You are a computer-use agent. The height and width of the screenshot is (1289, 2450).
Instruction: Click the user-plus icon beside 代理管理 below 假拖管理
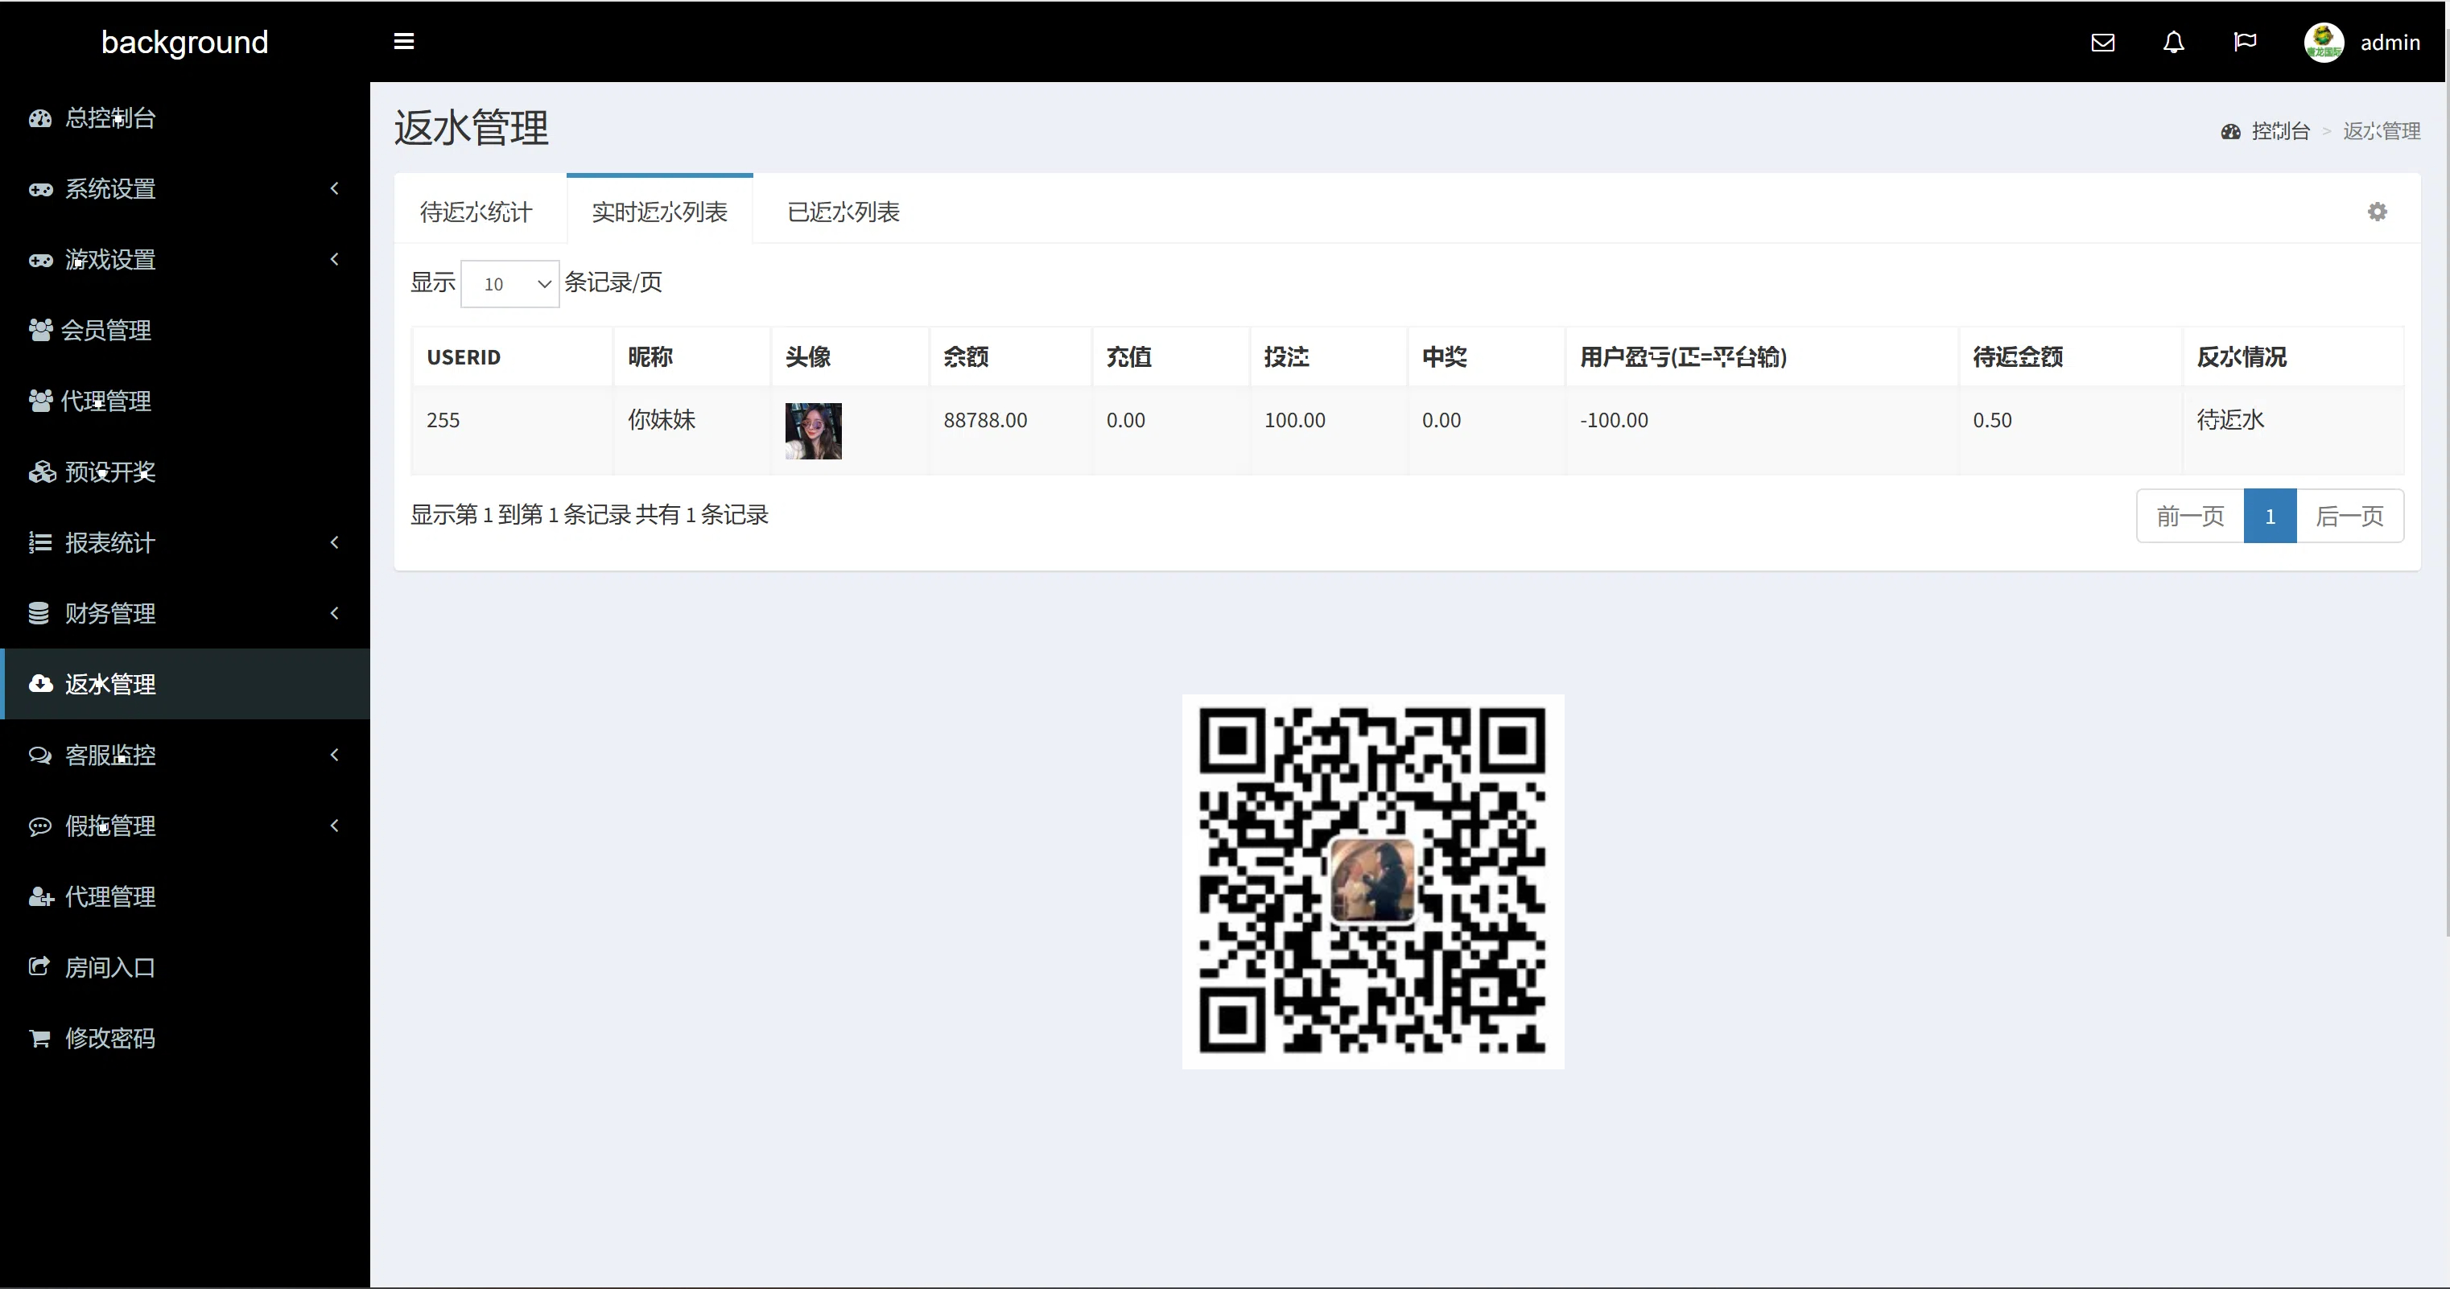click(41, 896)
